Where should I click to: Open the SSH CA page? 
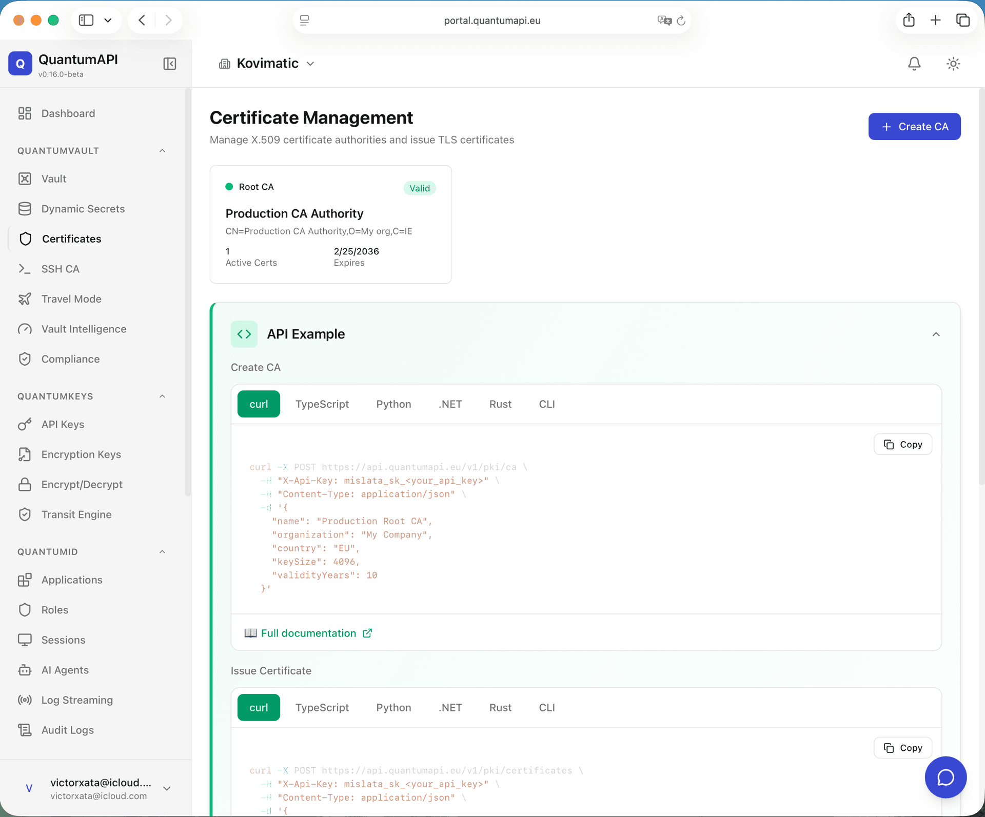[60, 269]
